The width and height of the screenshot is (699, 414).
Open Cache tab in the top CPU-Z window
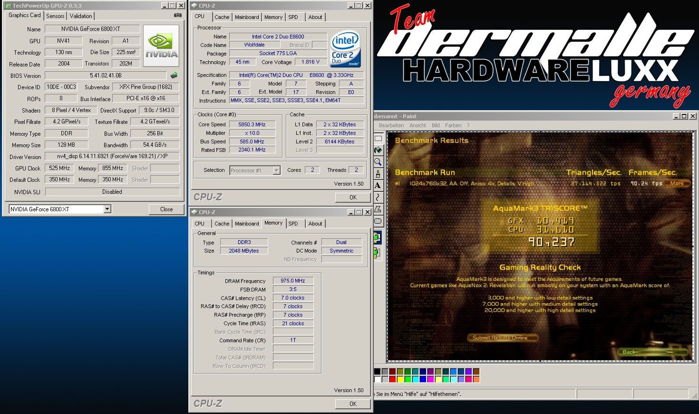[222, 17]
